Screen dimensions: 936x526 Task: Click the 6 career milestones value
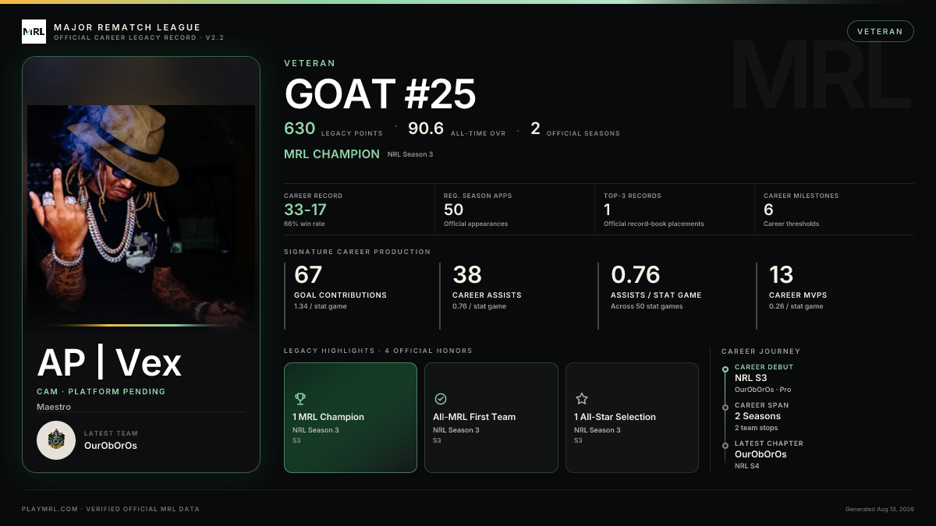[768, 210]
